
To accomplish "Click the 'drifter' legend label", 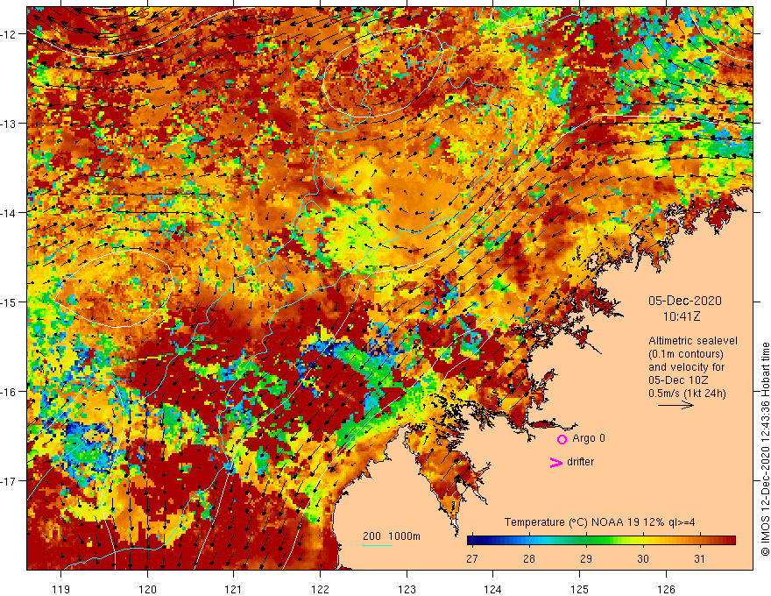I will (x=580, y=462).
